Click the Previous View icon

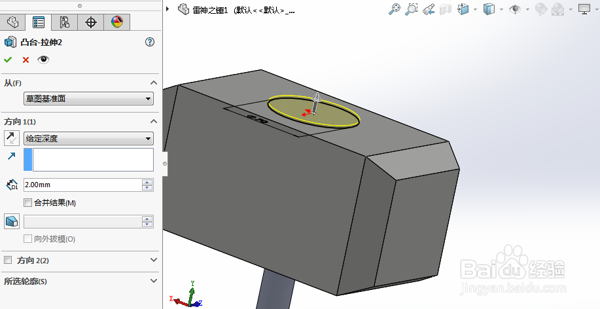(428, 9)
